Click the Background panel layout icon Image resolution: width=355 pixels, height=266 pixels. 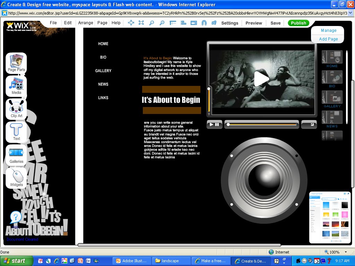point(345,194)
